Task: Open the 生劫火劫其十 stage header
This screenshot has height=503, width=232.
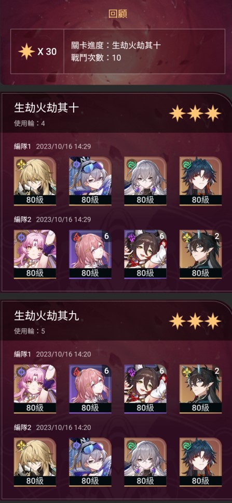Action: pyautogui.click(x=116, y=113)
